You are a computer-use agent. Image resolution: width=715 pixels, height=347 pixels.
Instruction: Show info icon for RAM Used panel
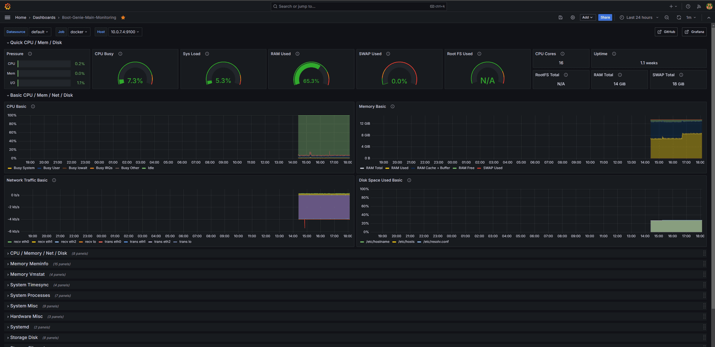[x=298, y=54]
